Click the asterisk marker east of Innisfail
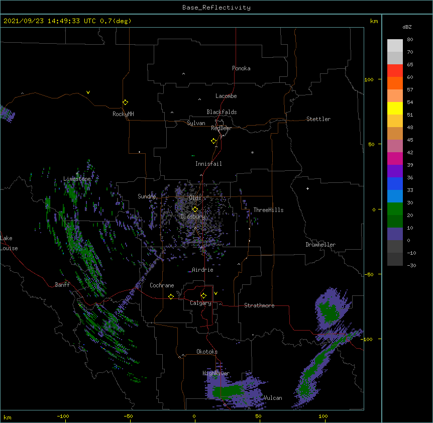433x423 pixels. click(252, 152)
